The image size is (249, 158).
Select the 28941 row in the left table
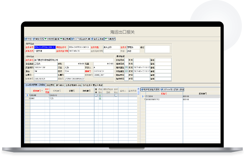(81, 98)
